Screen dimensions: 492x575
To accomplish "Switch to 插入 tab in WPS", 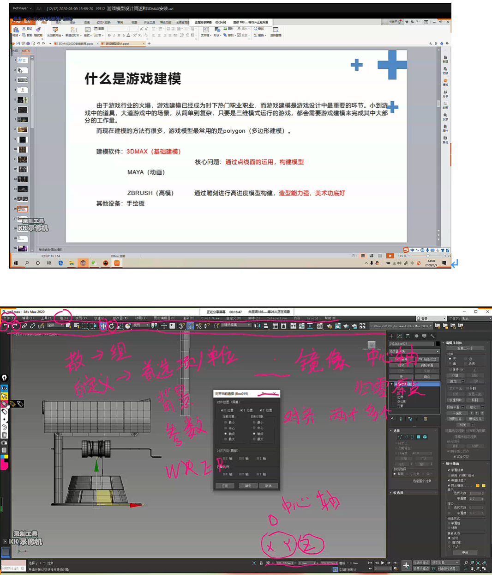I will pos(59,22).
